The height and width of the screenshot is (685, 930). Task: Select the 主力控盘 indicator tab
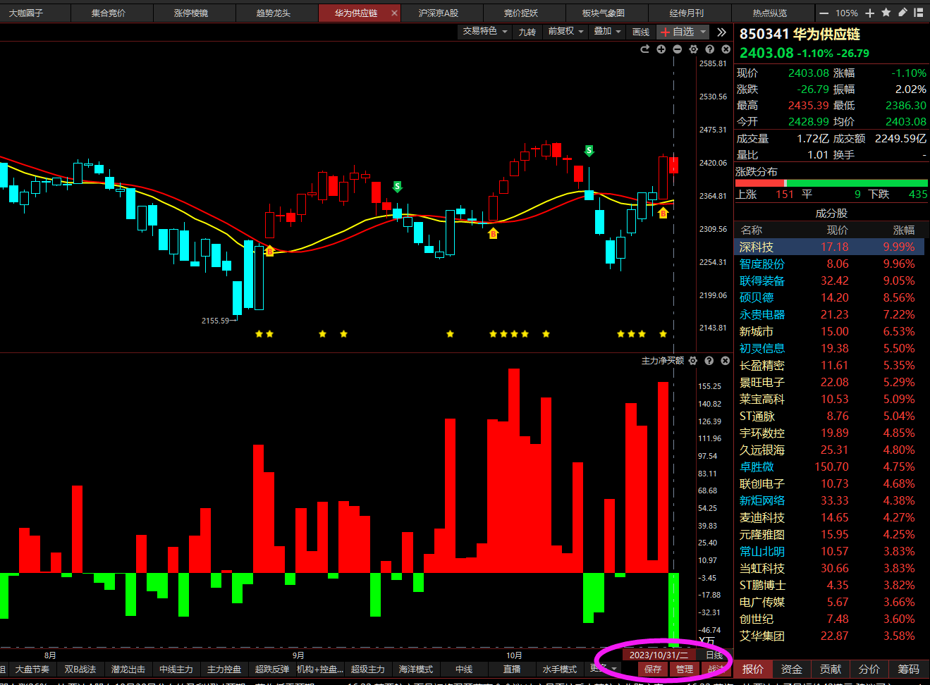(x=224, y=669)
